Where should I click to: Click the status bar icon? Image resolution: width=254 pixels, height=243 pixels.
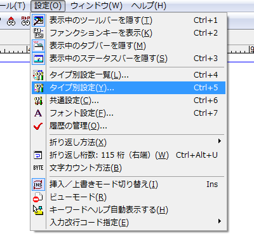(38, 59)
